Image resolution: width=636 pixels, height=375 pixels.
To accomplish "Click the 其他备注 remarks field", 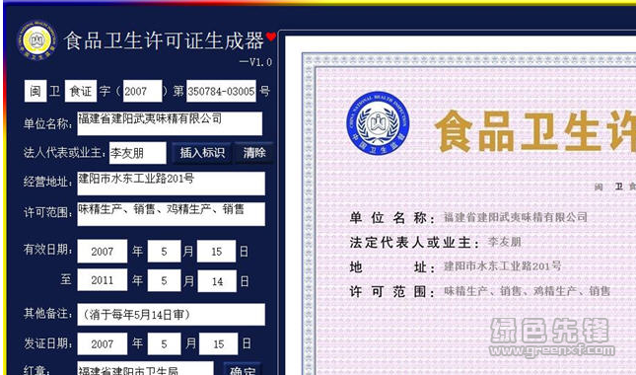I will point(172,314).
